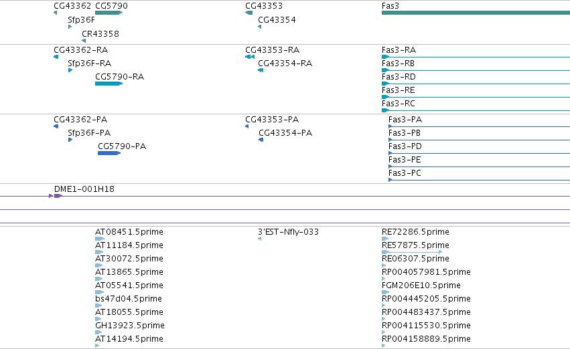Viewport: 570px width, 349px height.
Task: Select the CG5790-RA transcript glyph
Action: coord(109,84)
